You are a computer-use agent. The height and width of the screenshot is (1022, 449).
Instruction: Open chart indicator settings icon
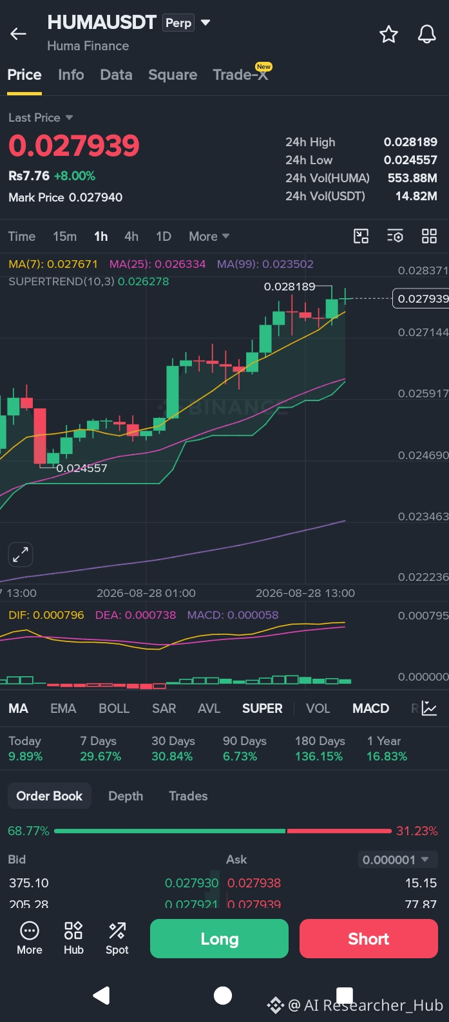pyautogui.click(x=395, y=236)
